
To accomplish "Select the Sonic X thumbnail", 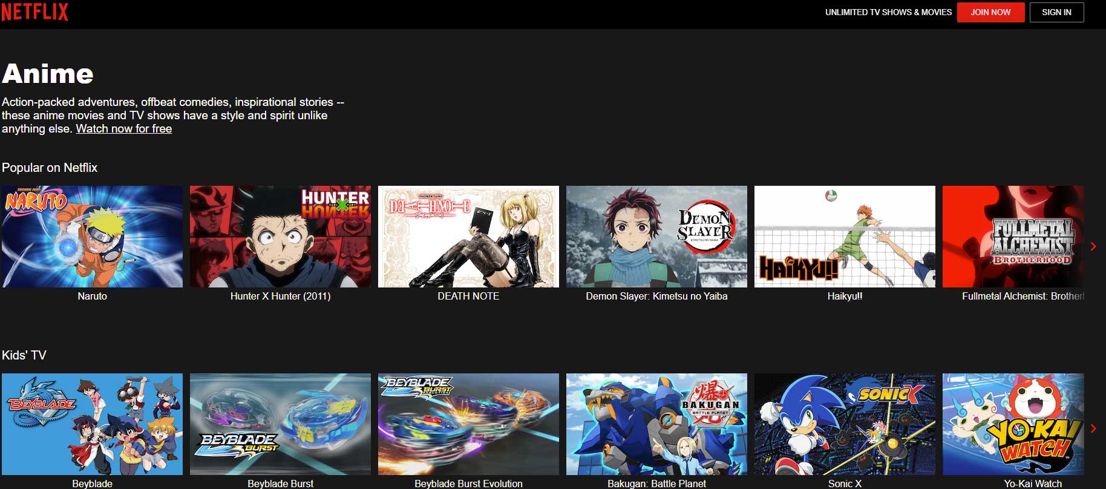I will 845,424.
